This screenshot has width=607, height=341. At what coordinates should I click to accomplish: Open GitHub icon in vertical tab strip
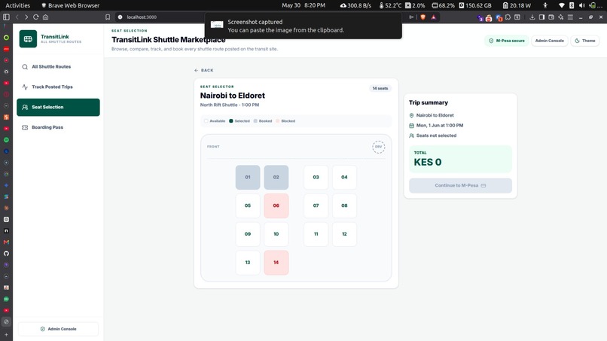pos(6,254)
